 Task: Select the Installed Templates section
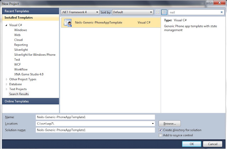point(31,17)
